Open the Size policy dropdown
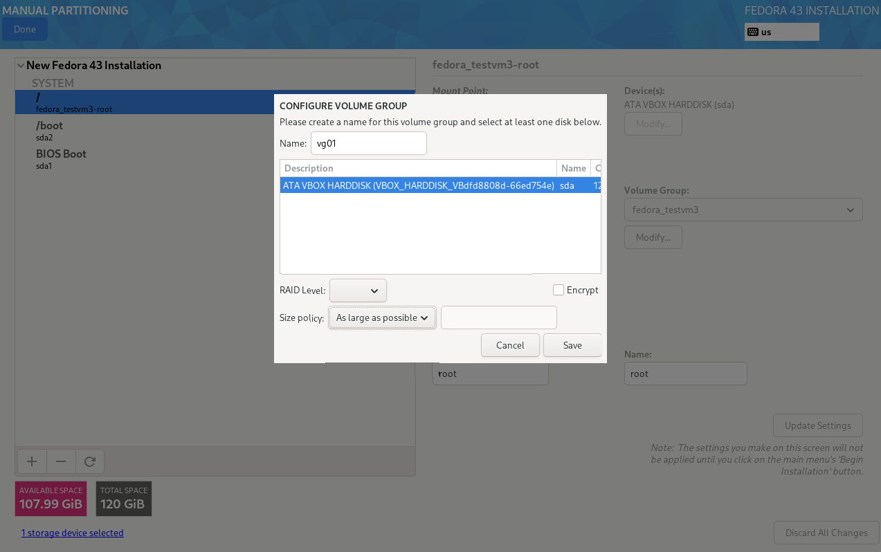 [x=382, y=318]
